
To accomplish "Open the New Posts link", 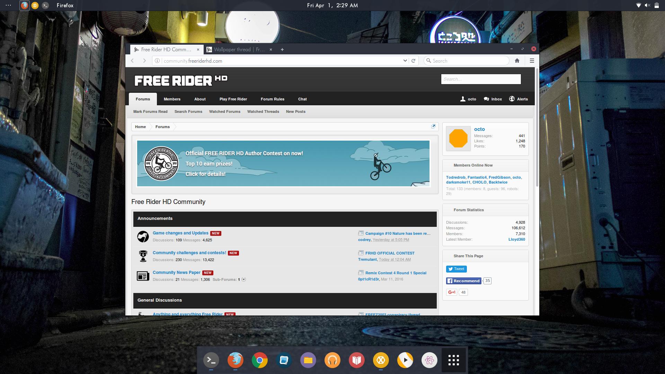I will [x=296, y=112].
